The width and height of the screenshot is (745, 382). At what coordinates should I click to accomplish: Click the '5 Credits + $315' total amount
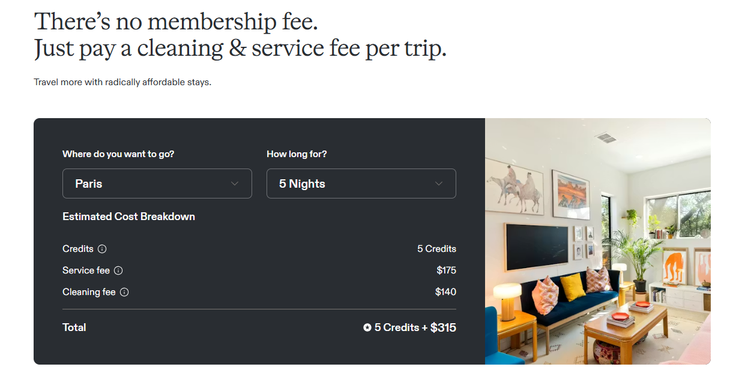(x=415, y=327)
